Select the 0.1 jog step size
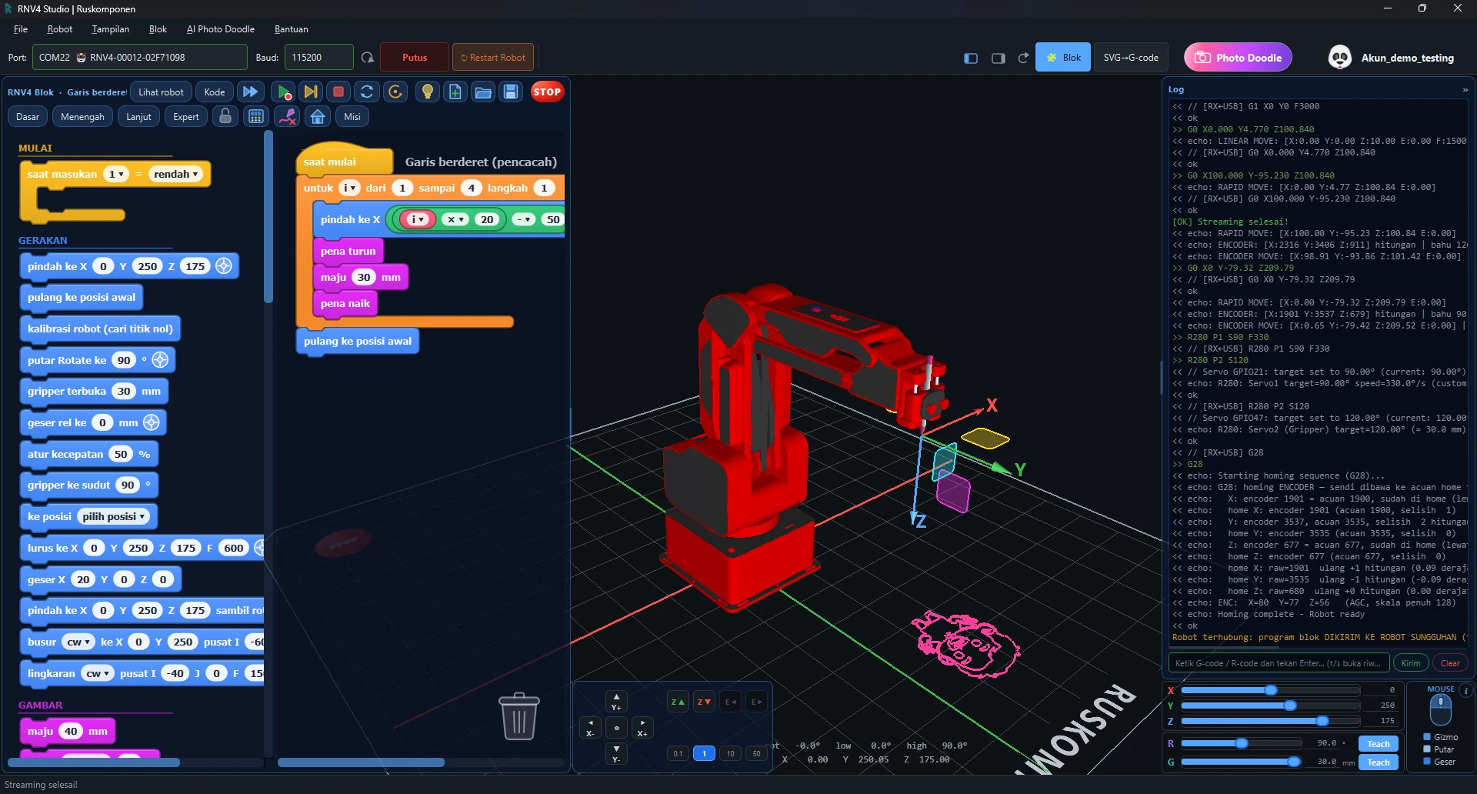This screenshot has height=794, width=1477. point(678,753)
